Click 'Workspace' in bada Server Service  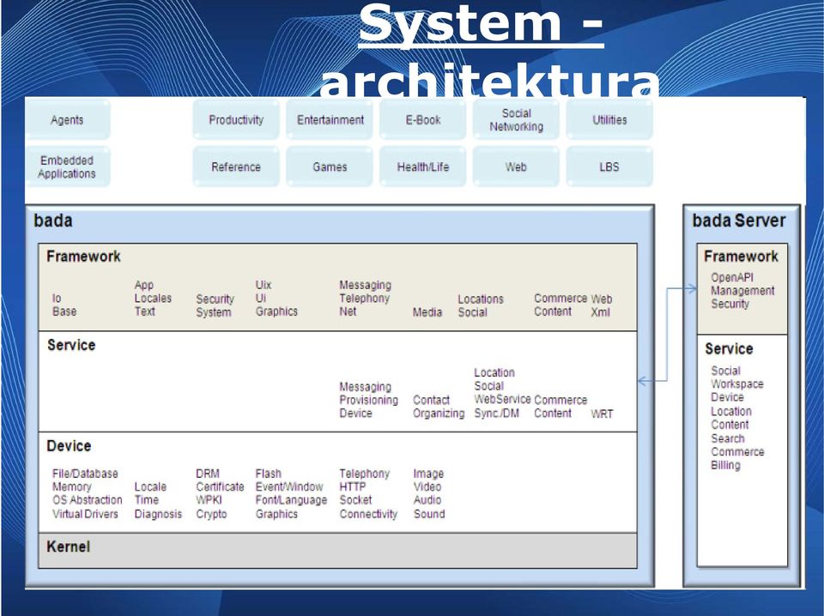736,383
